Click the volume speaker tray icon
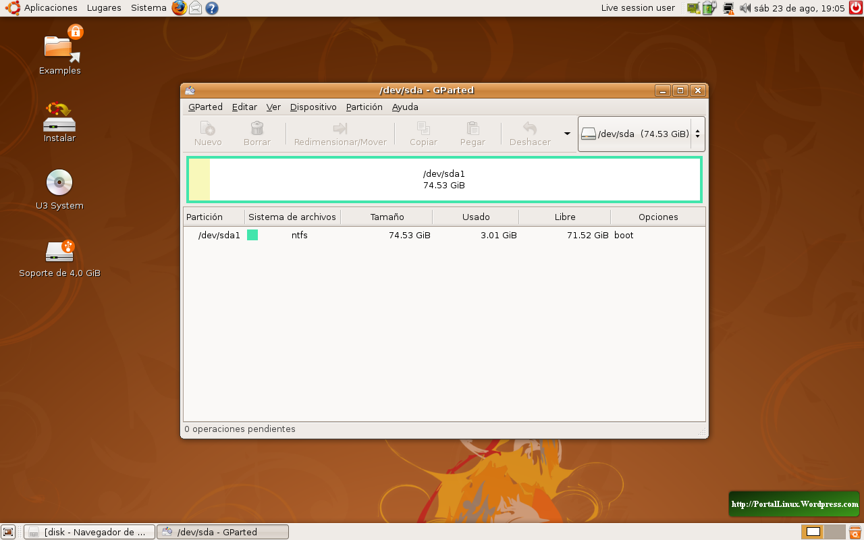Image resolution: width=864 pixels, height=540 pixels. (745, 8)
